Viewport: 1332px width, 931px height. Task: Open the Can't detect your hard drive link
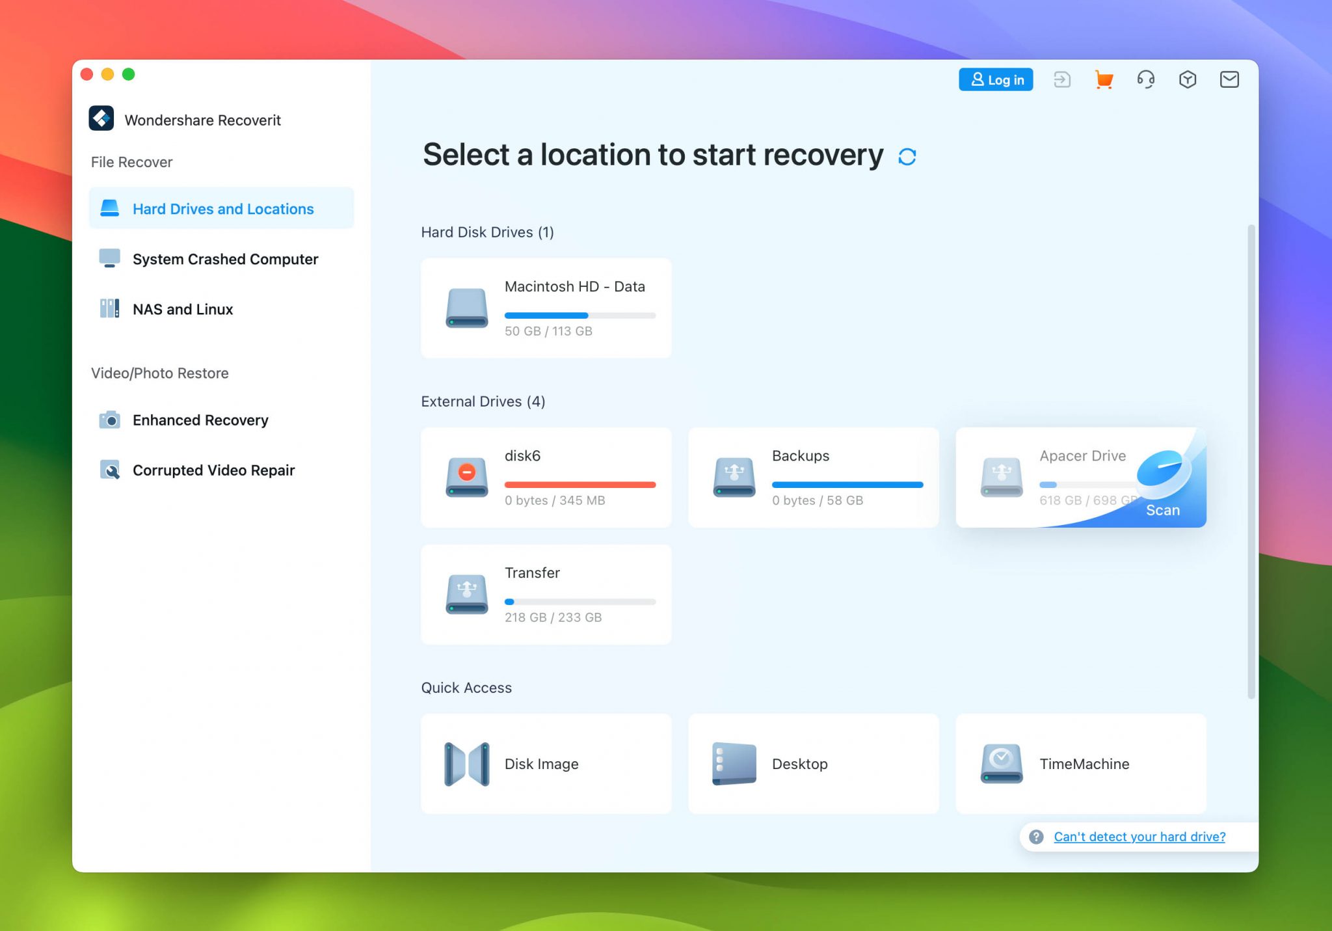tap(1139, 837)
